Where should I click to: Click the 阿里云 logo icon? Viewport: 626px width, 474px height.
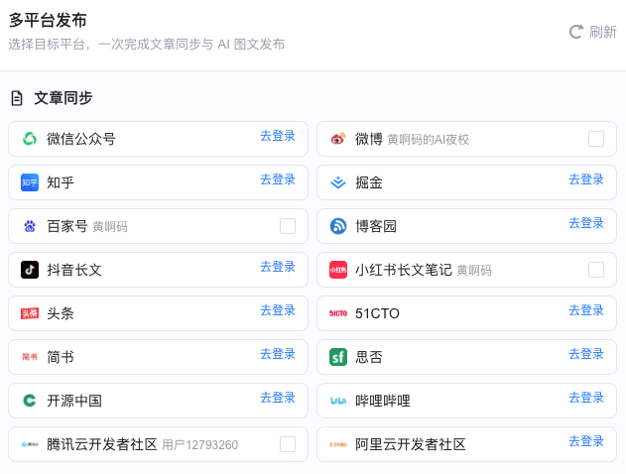338,444
